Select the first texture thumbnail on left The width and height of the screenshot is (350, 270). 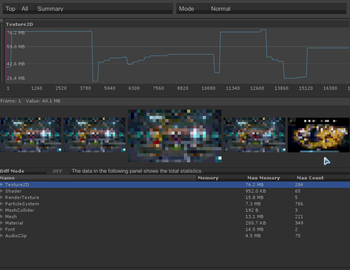(31, 135)
